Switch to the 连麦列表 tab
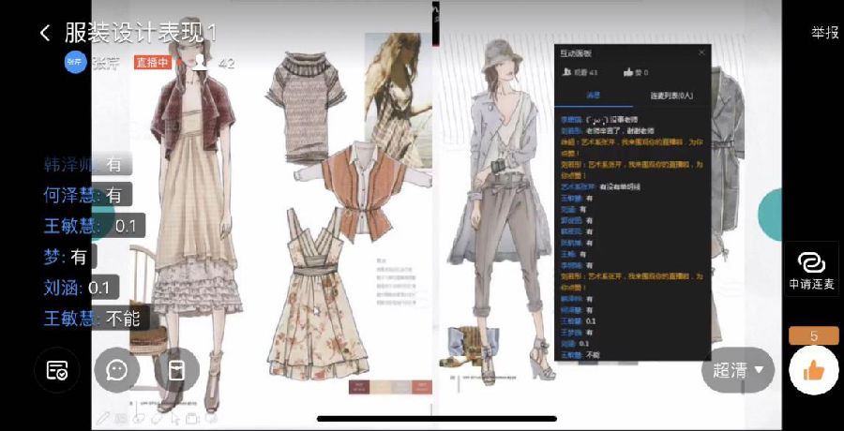Screen dimensions: 844x431 click(671, 96)
